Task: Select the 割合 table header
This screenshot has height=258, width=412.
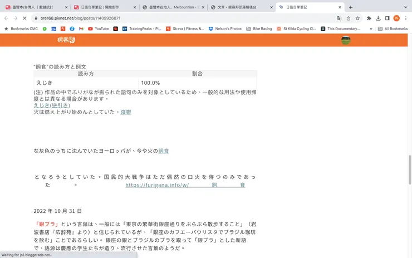Action: click(197, 74)
